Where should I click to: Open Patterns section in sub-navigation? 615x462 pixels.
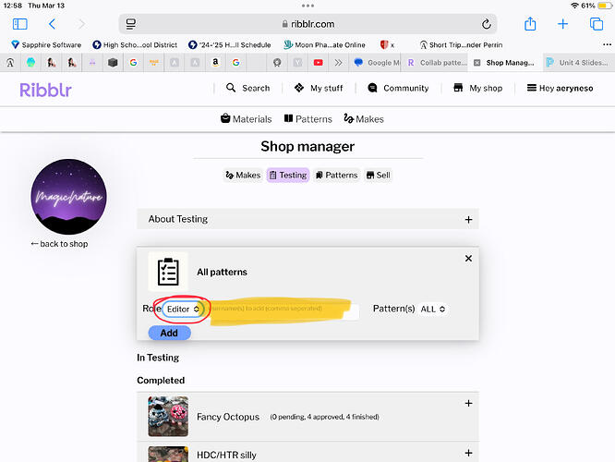[307, 118]
